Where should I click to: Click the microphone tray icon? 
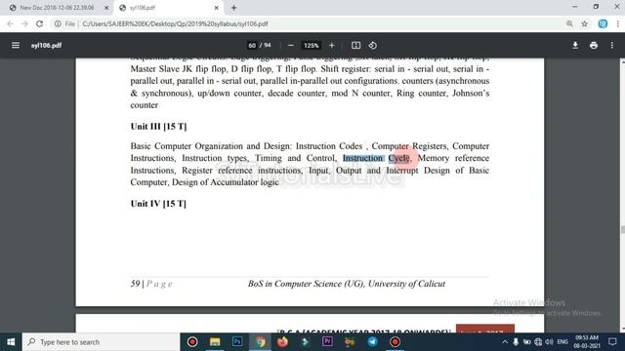coord(516,342)
